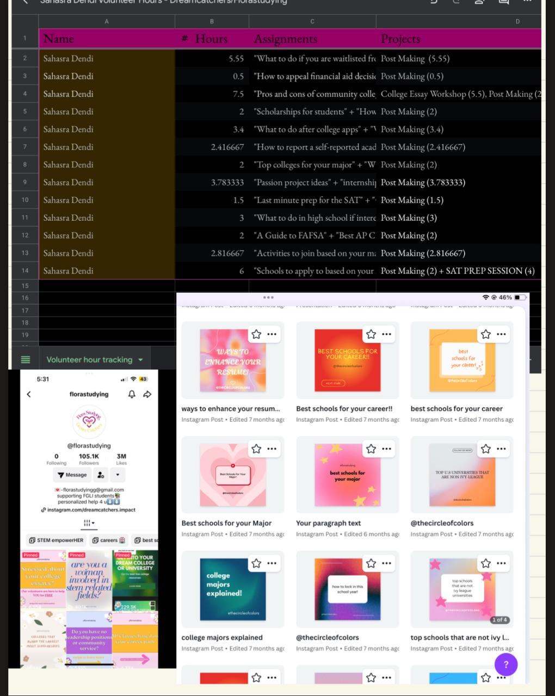Open pinned video "are you a woman involved in stem"
This screenshot has width=555, height=696.
coord(89,580)
